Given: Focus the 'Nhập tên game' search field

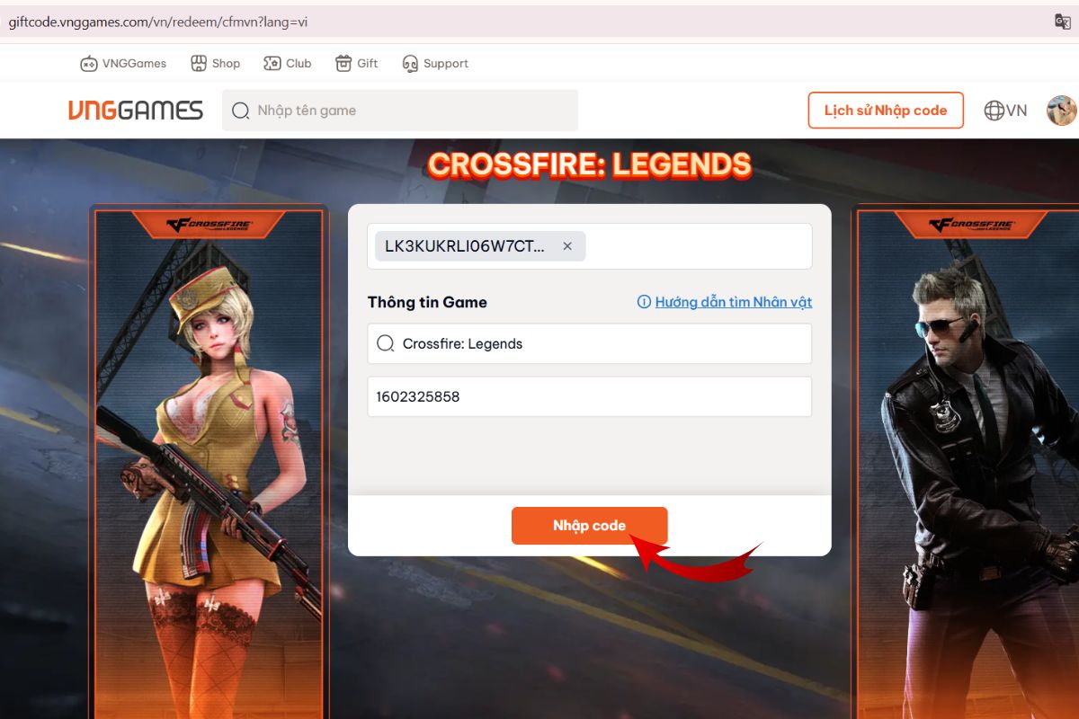Looking at the screenshot, I should coord(400,111).
